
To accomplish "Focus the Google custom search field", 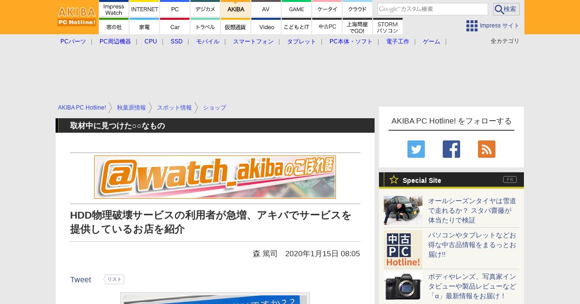I will coord(433,9).
